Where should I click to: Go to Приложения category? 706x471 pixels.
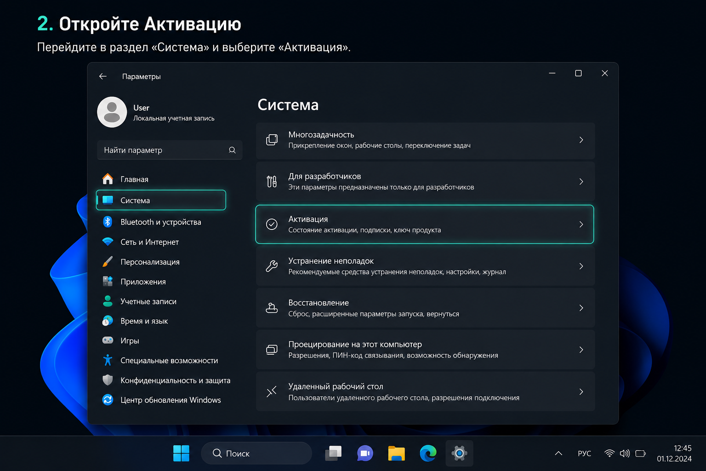click(161, 281)
